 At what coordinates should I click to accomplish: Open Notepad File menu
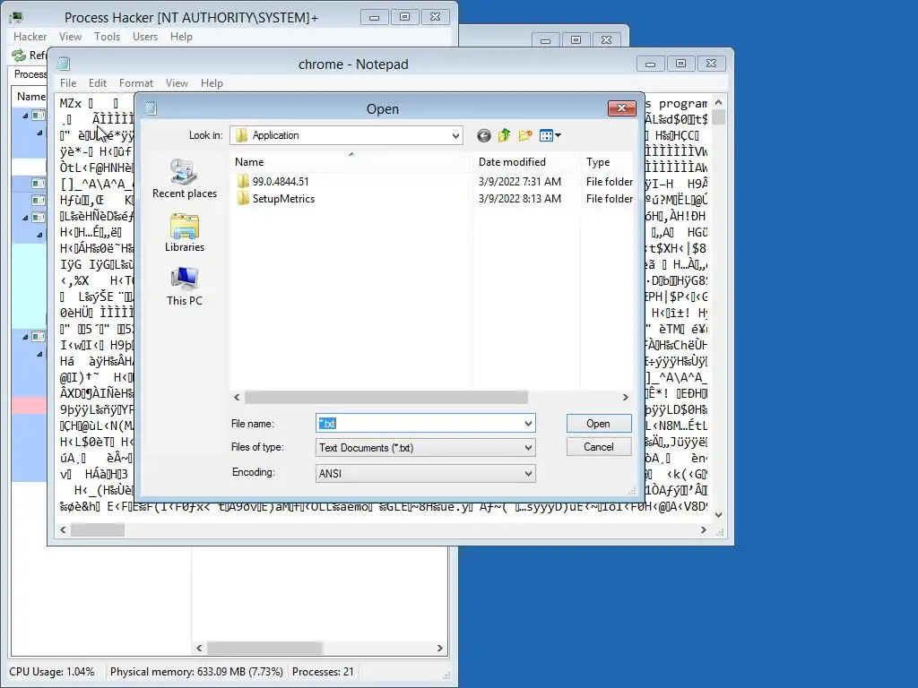point(68,83)
